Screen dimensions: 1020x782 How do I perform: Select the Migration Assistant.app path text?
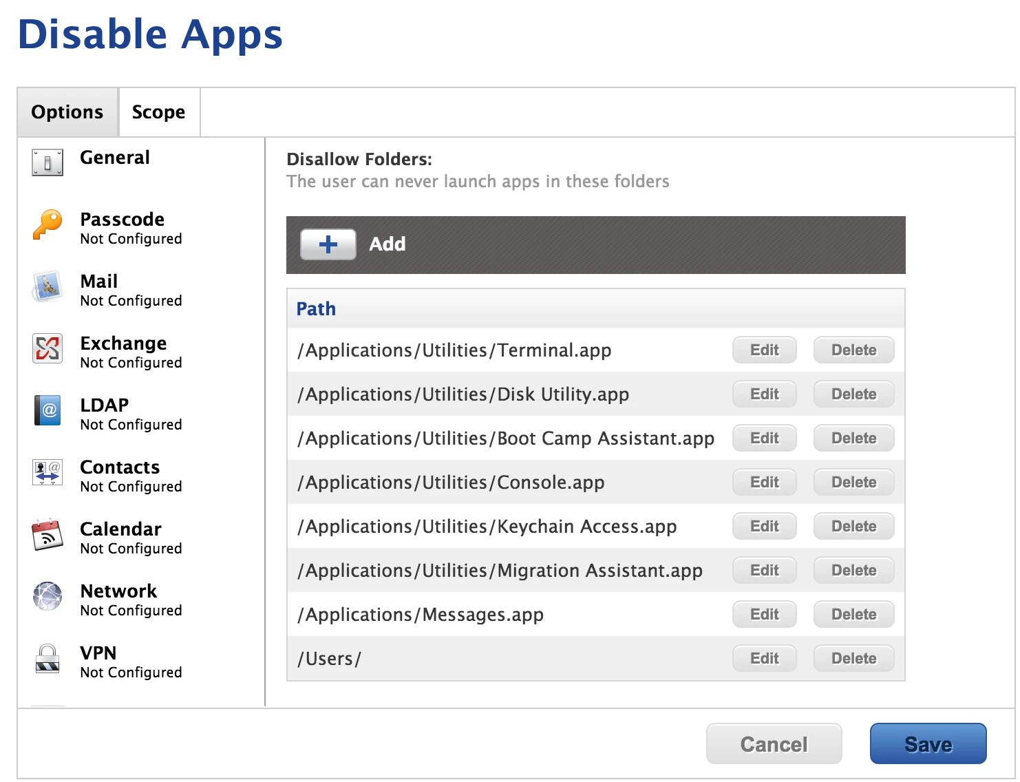[x=500, y=571]
